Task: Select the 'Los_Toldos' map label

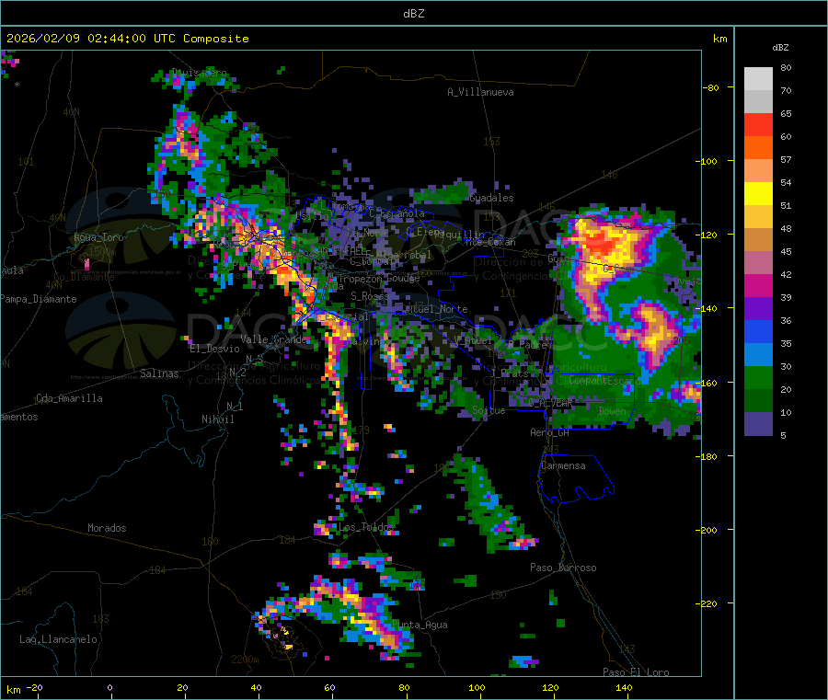Action: [x=365, y=527]
